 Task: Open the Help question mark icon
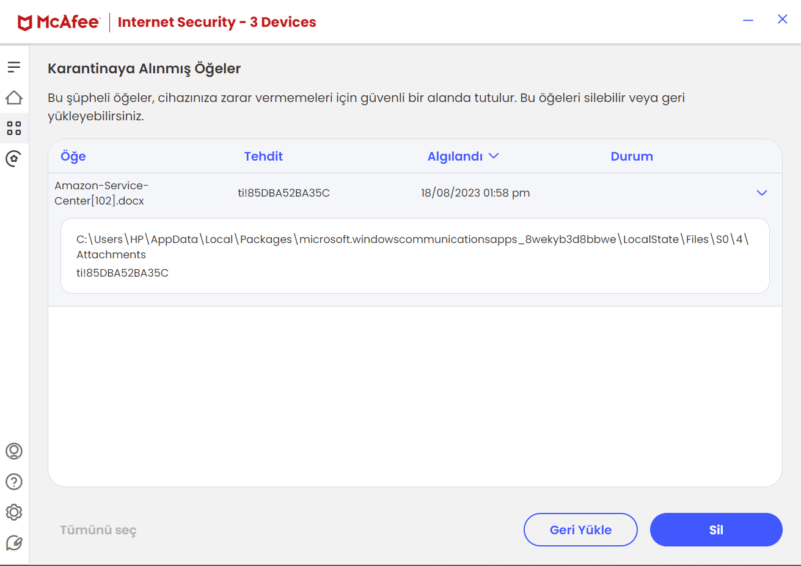pos(14,482)
